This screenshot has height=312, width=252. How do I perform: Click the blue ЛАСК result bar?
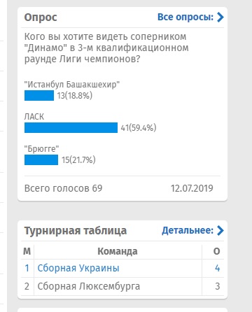tap(71, 127)
